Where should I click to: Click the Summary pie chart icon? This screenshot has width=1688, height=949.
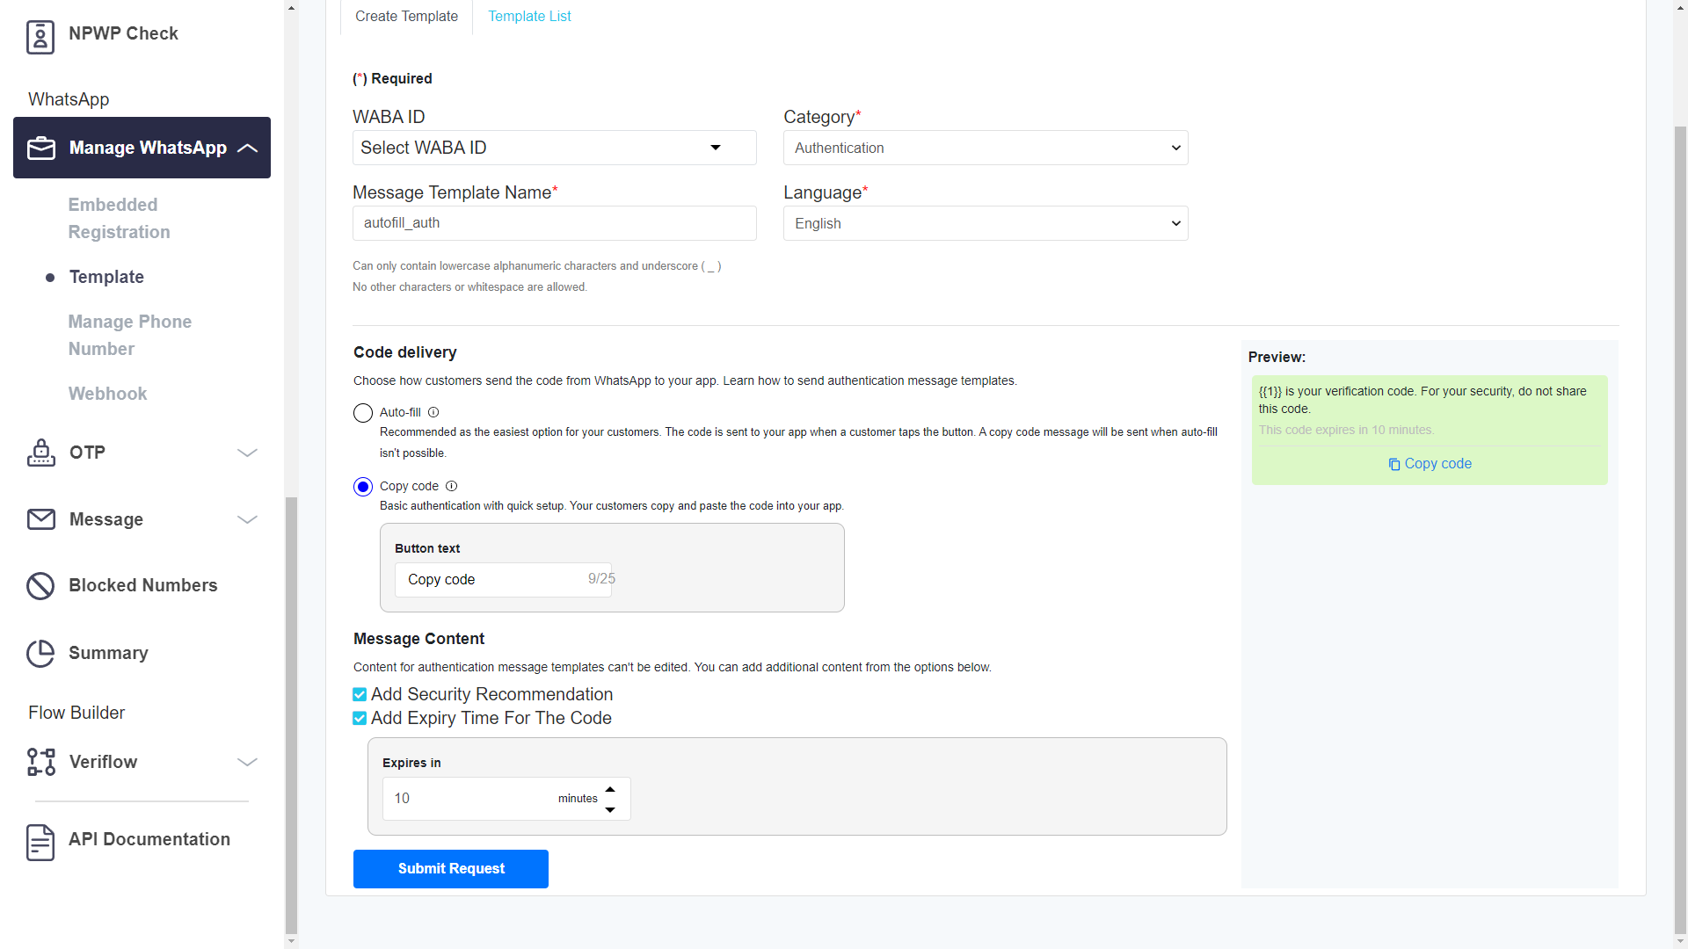pyautogui.click(x=40, y=653)
